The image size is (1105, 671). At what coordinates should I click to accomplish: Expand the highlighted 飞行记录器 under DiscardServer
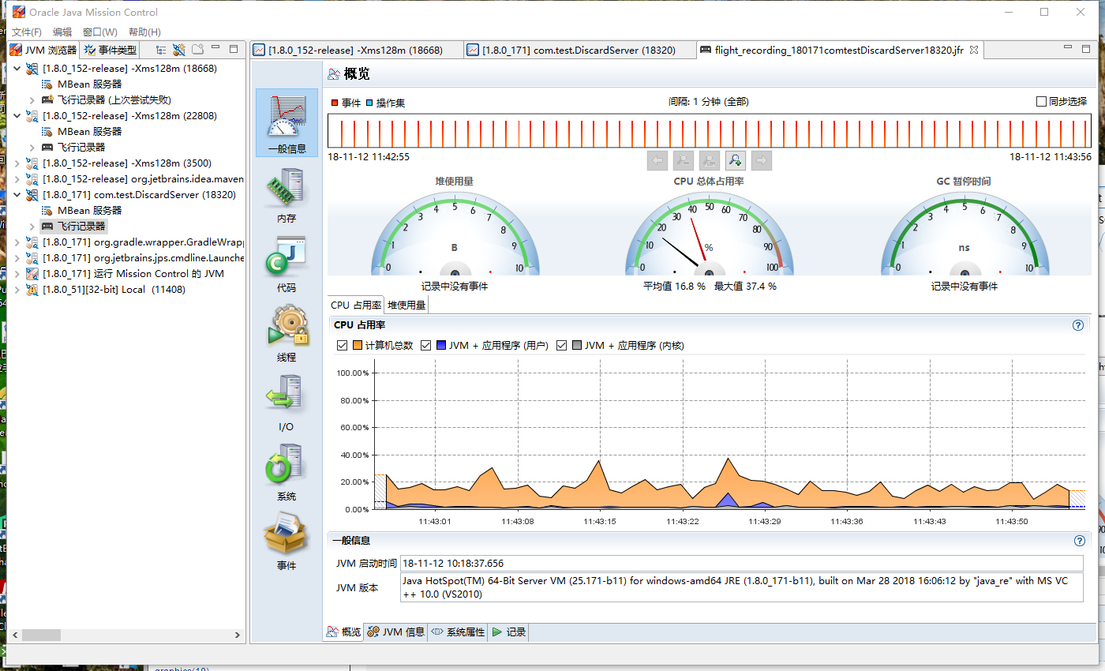pos(32,227)
